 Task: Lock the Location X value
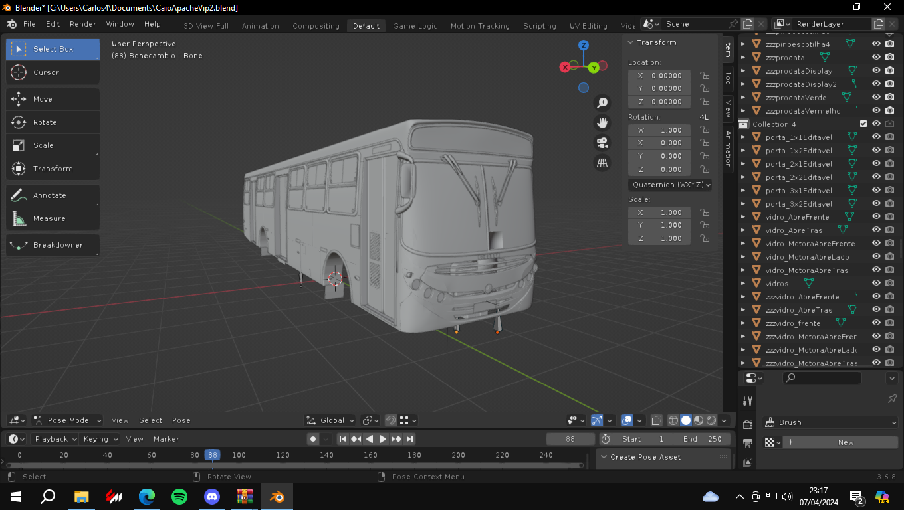coord(704,76)
